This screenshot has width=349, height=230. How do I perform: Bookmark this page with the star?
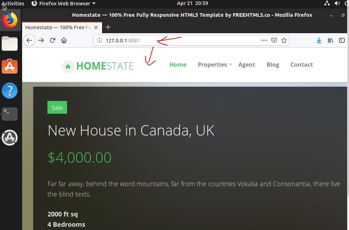point(284,40)
